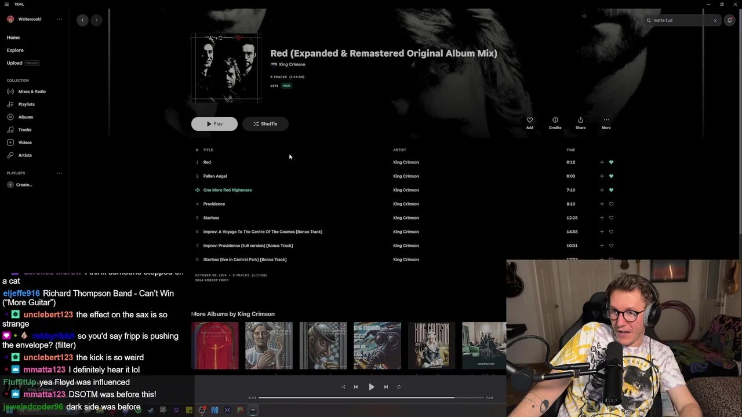Open the blue striped app in the taskbar
Viewport: 742px width, 417px height.
pyautogui.click(x=214, y=410)
